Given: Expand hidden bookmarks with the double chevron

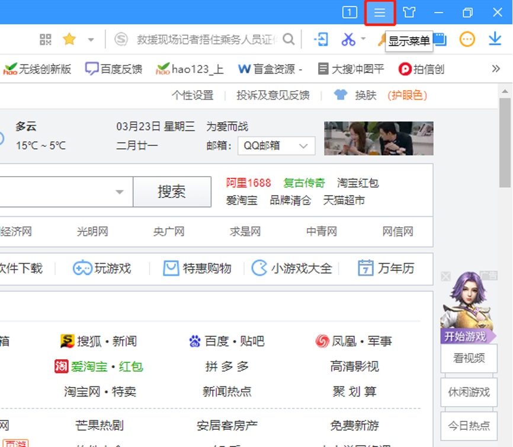Looking at the screenshot, I should pos(496,69).
